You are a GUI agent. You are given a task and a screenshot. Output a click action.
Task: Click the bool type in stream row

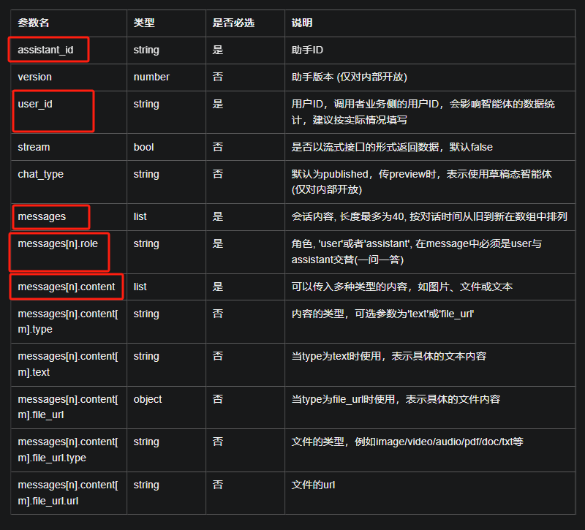click(x=143, y=147)
